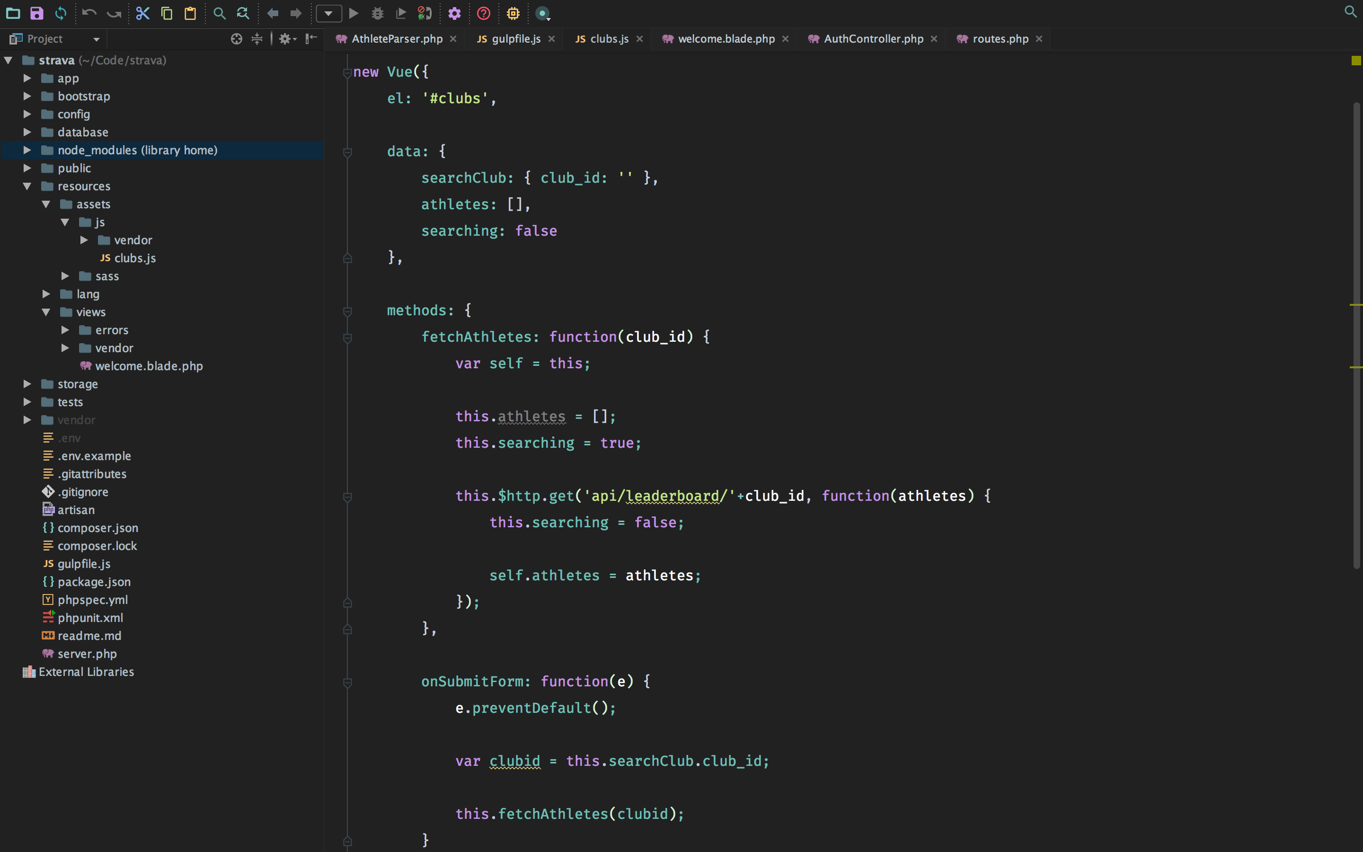
Task: Switch to the routes.php tab
Action: click(1000, 38)
